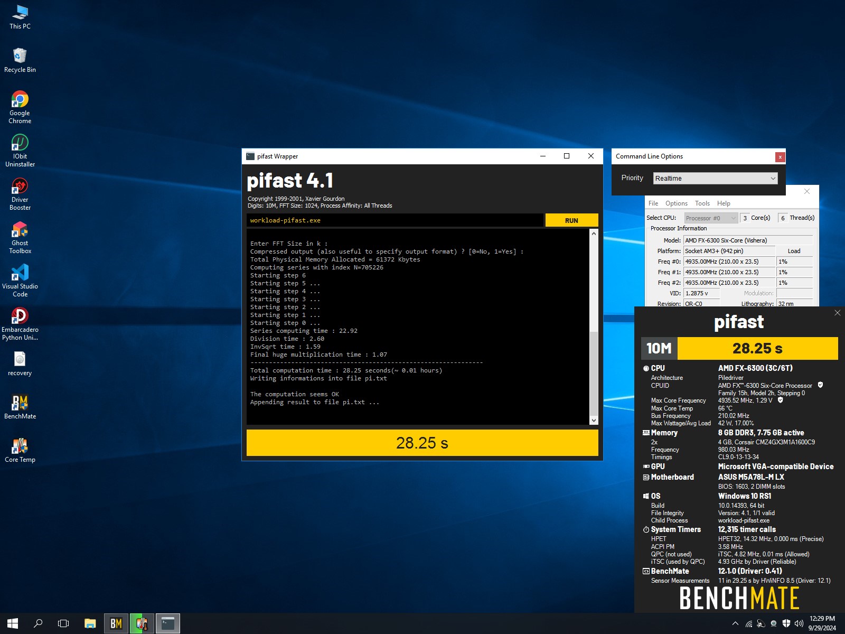Click the 10M label in BenchMate result
The image size is (845, 634).
click(659, 348)
